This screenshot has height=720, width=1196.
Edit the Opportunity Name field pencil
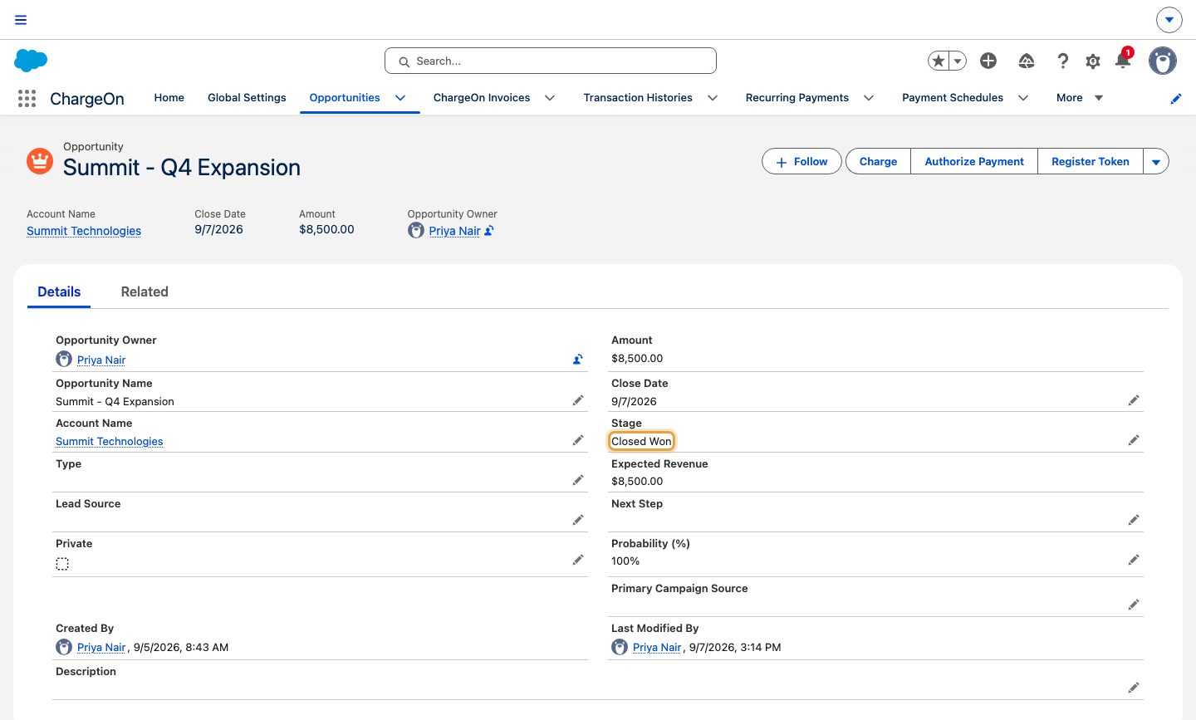(x=578, y=400)
